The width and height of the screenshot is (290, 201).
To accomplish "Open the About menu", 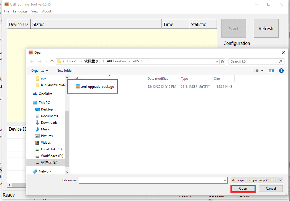I will (47, 11).
